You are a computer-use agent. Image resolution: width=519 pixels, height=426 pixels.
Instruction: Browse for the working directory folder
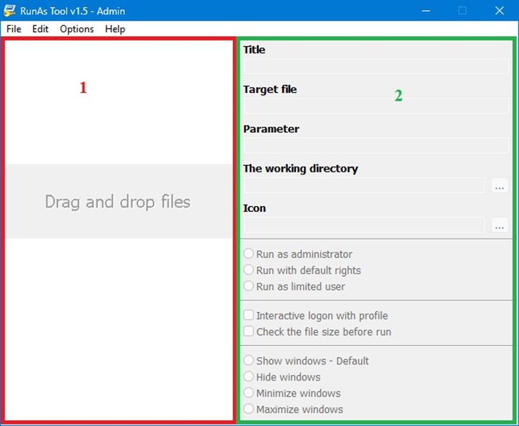coord(500,185)
